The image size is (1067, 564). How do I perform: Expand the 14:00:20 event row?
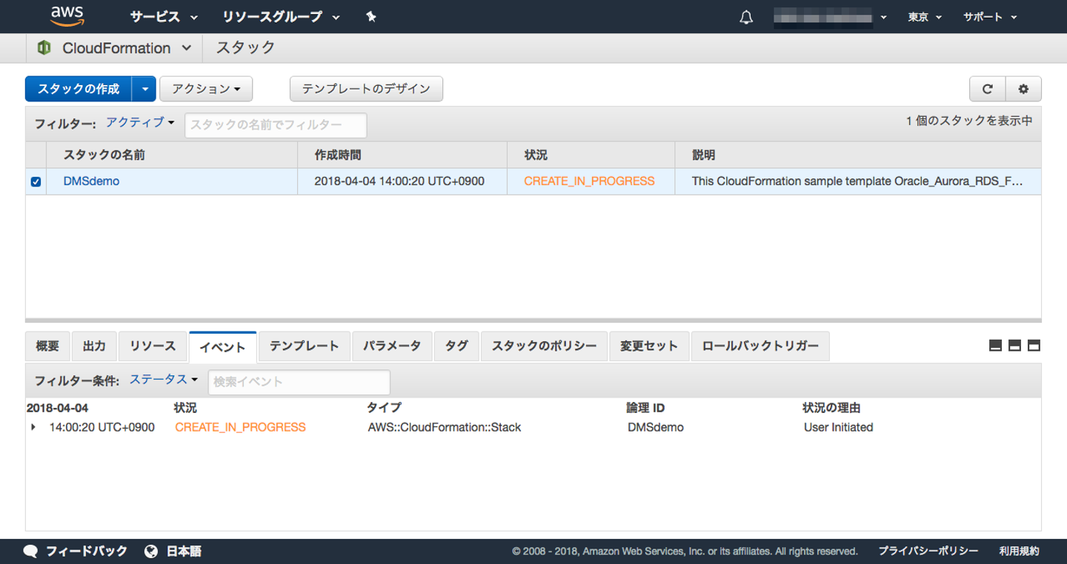(33, 427)
